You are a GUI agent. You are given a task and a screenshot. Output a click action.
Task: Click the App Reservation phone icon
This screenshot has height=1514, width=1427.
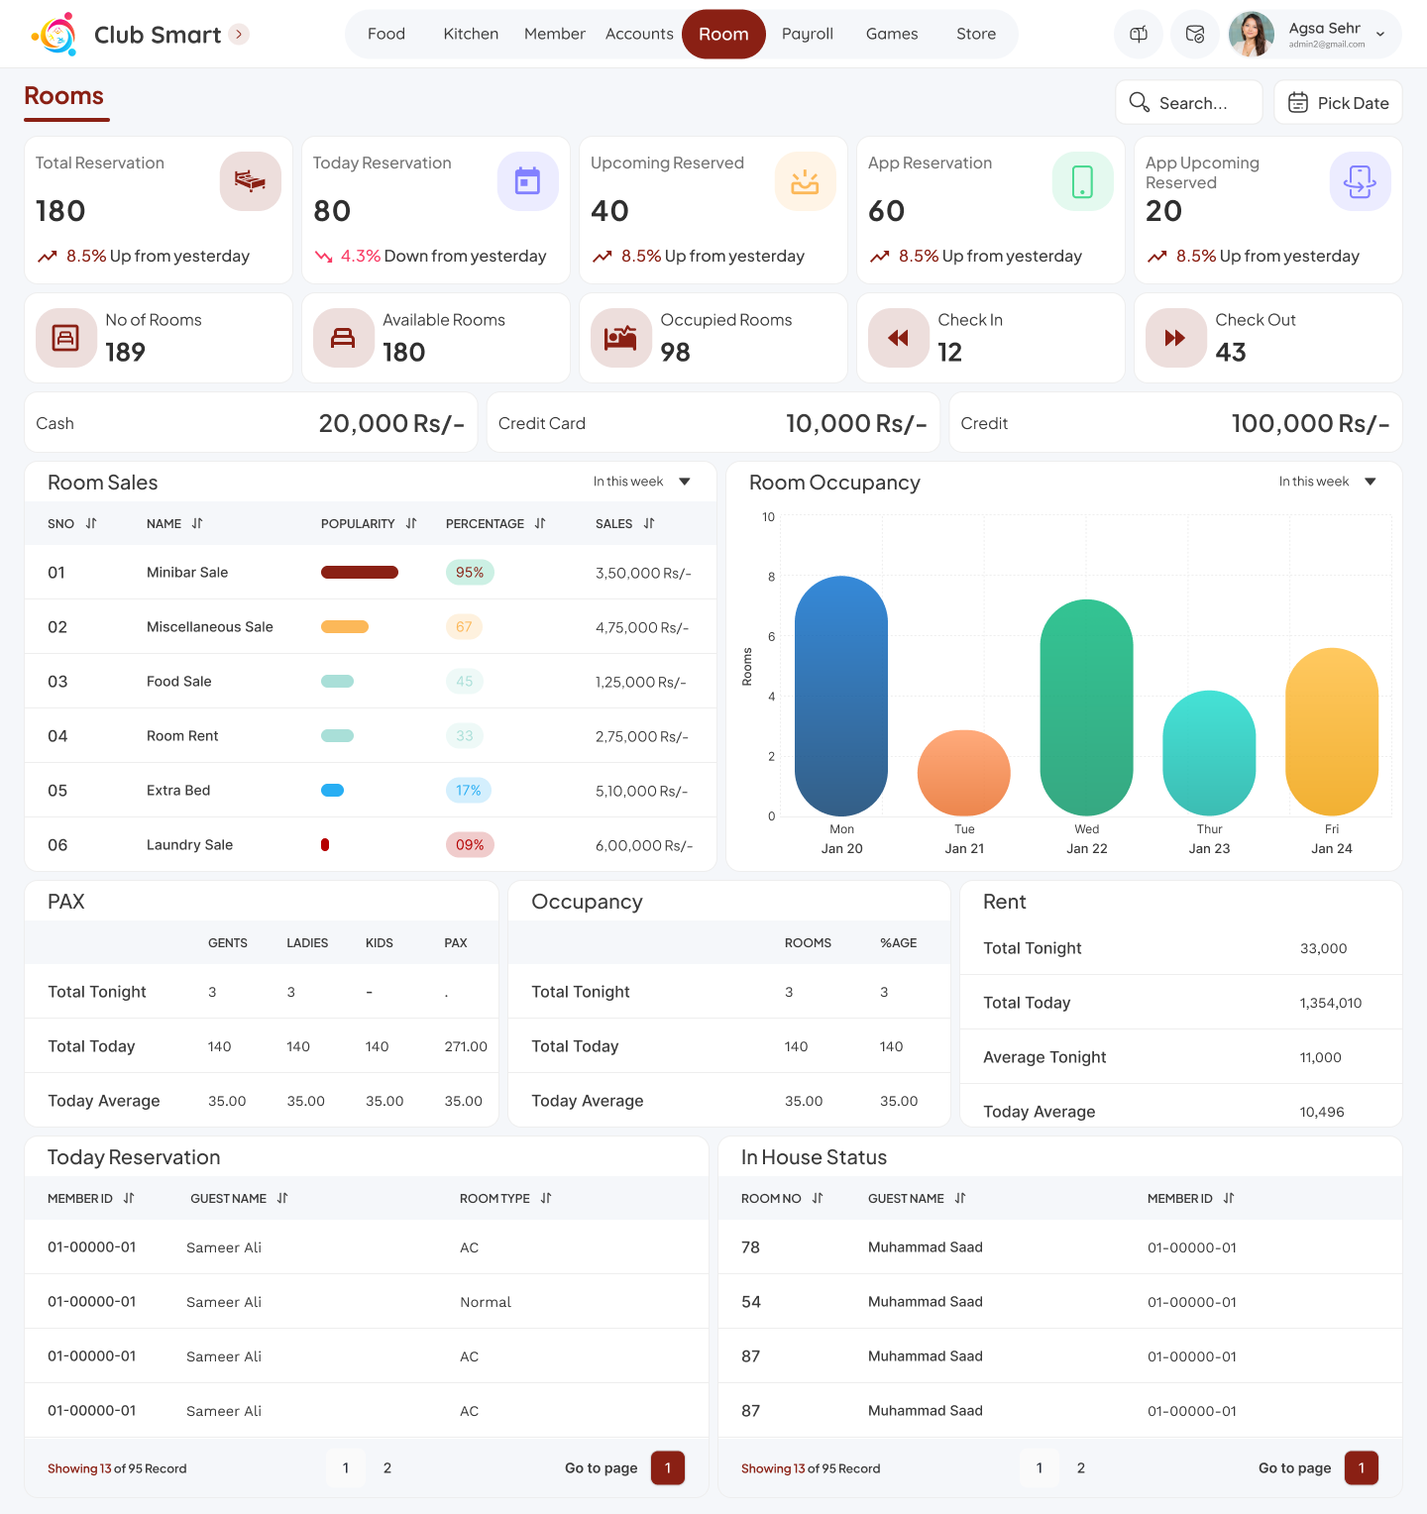(x=1083, y=181)
